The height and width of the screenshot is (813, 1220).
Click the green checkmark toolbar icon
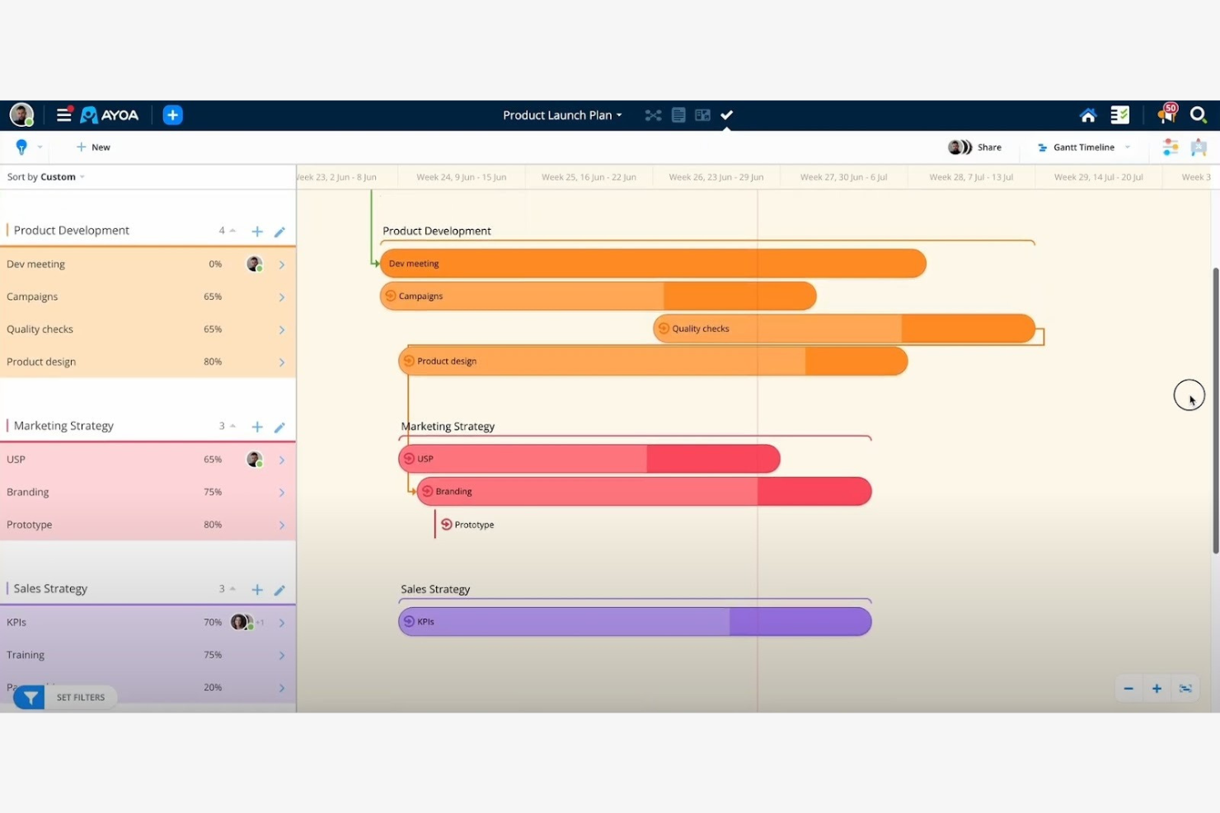726,114
